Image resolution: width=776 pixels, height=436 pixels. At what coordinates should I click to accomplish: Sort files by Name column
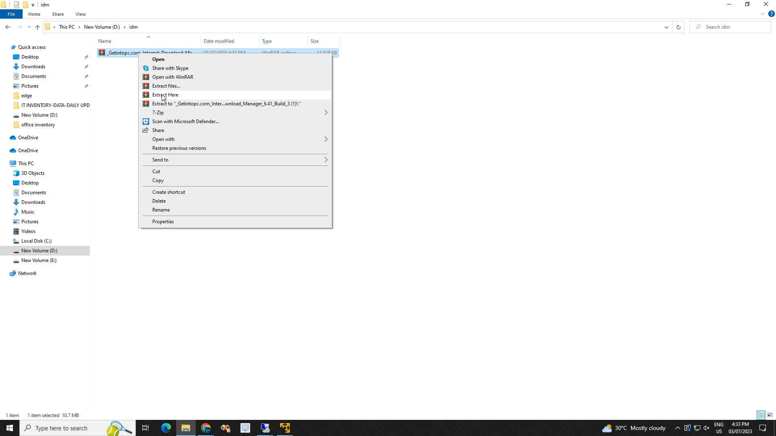click(149, 41)
